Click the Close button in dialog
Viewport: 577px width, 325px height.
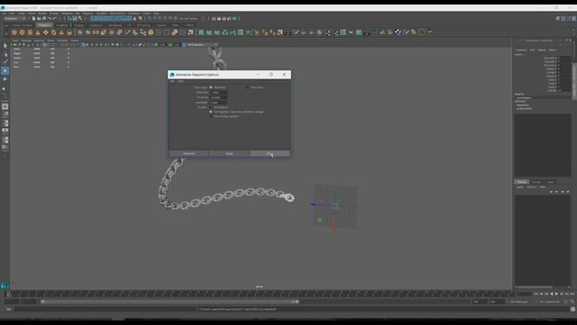[x=270, y=153]
